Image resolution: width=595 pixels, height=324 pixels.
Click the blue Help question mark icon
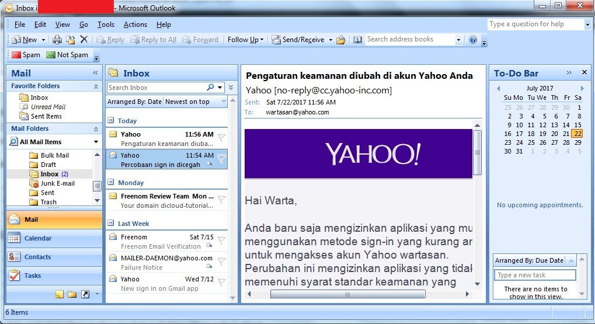point(473,40)
